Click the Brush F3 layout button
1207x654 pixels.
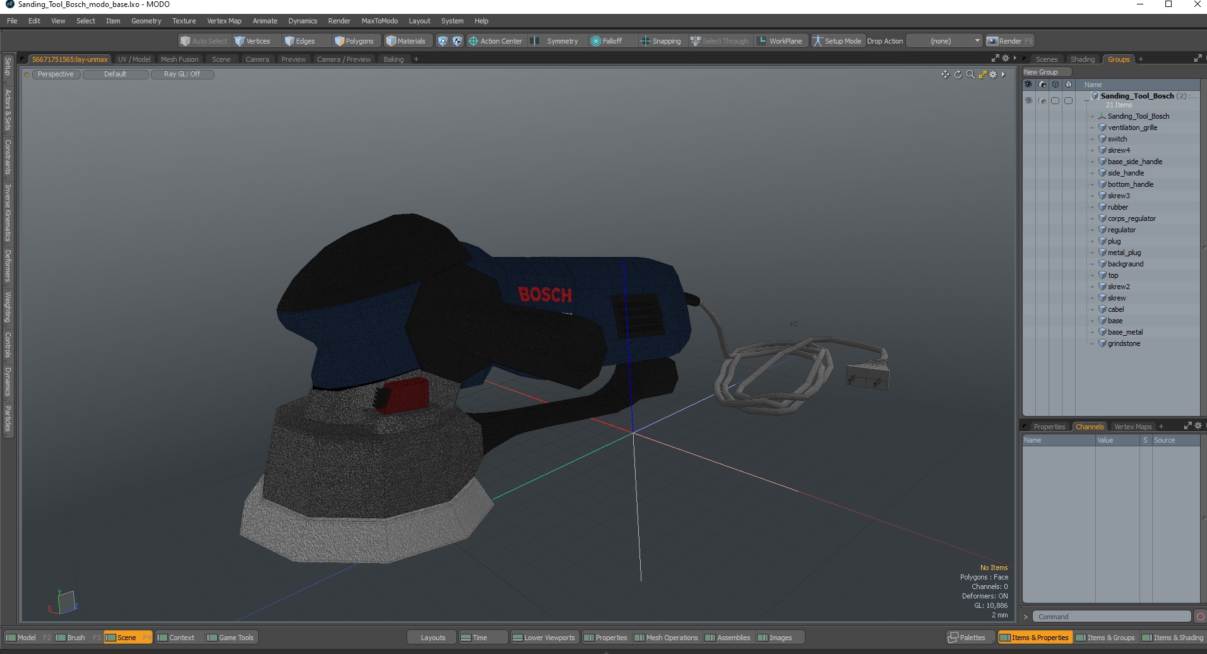tap(77, 638)
